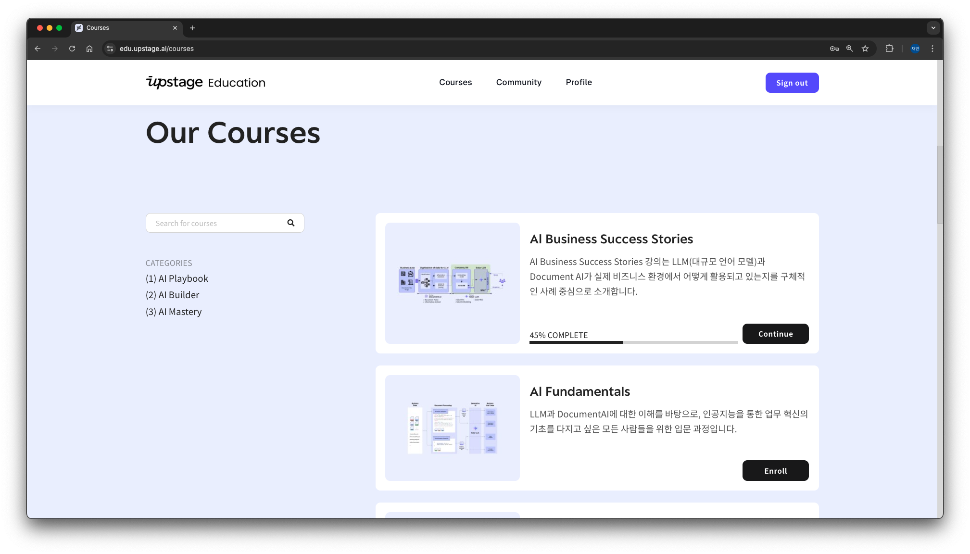Enroll in the AI Fundamentals course
The height and width of the screenshot is (554, 970).
pyautogui.click(x=775, y=471)
